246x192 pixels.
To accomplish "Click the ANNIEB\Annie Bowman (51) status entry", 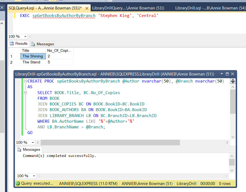I will pos(147,184).
